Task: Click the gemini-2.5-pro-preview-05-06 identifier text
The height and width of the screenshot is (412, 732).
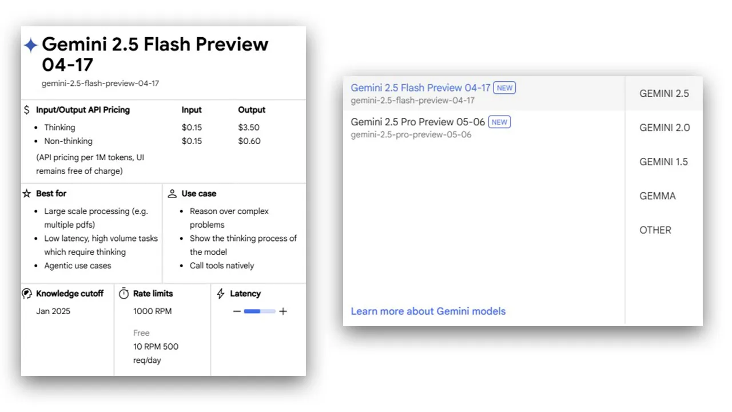Action: 411,135
